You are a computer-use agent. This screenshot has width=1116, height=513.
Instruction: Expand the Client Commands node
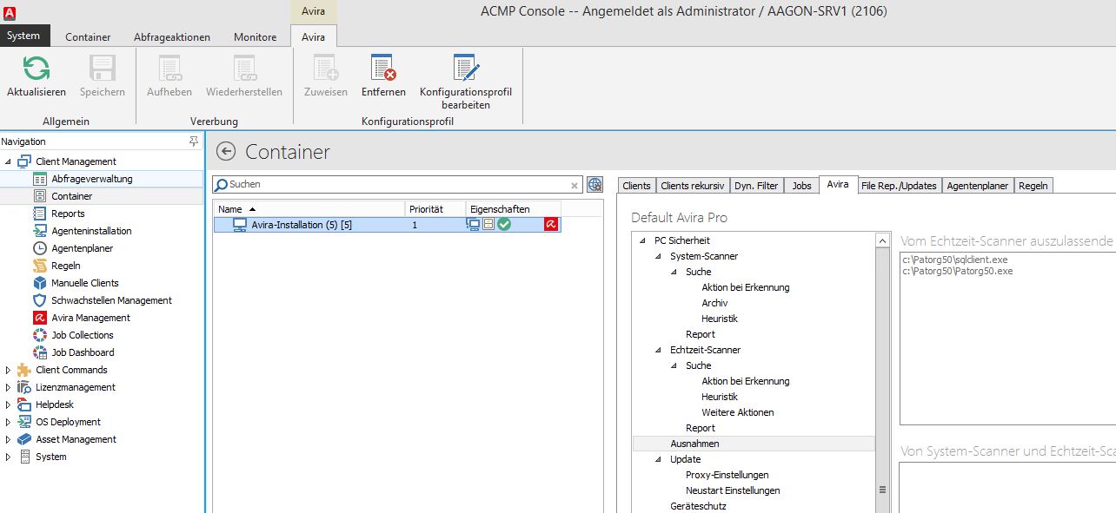point(9,370)
